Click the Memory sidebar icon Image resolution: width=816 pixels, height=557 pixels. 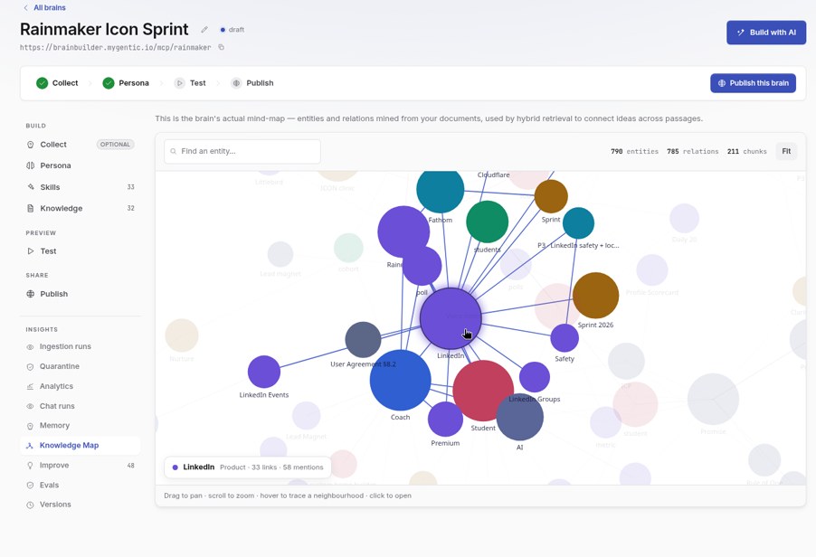30,426
